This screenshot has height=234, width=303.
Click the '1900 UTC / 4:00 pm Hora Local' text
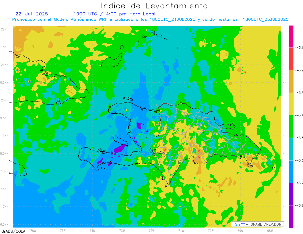tap(114, 14)
